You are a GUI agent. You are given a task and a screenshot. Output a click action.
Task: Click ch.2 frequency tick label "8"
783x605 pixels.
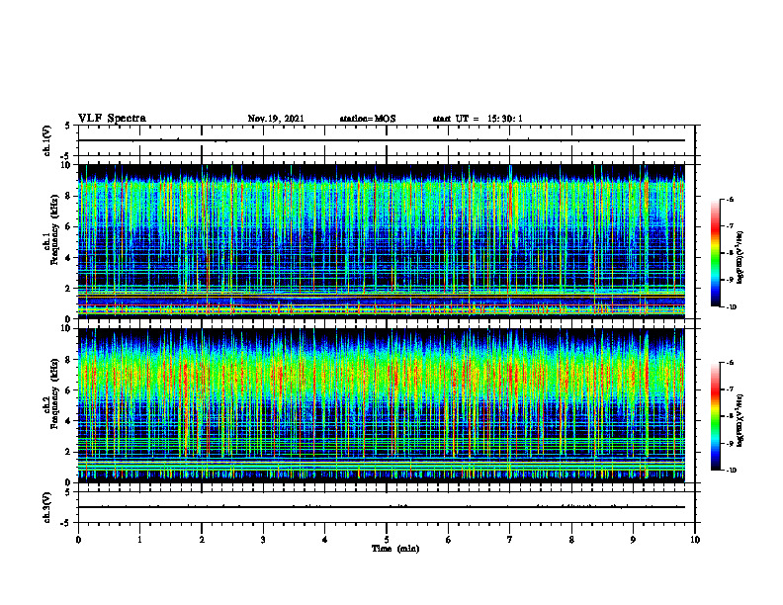point(68,360)
